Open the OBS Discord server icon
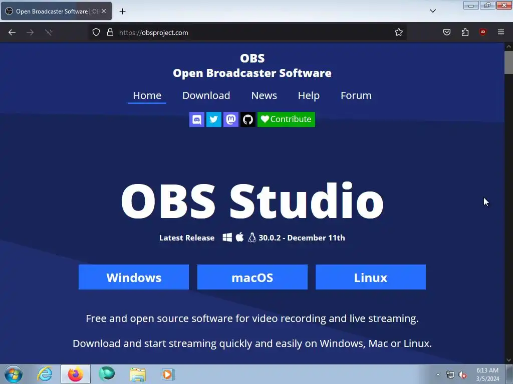The image size is (513, 384). [x=196, y=119]
